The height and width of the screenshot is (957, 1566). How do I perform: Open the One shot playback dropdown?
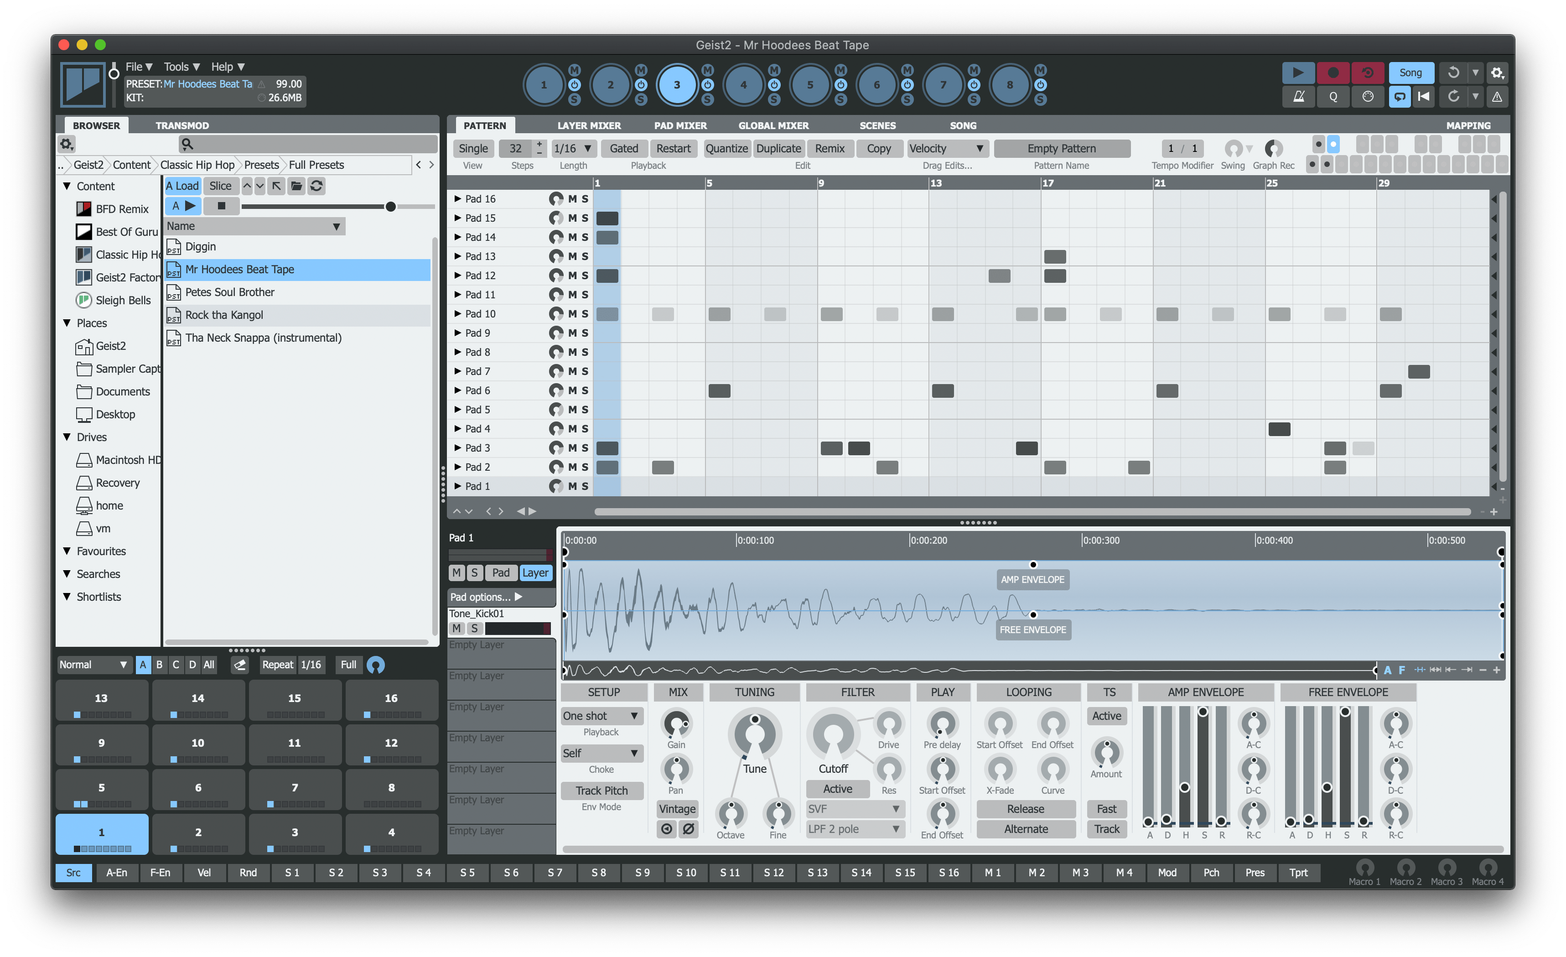pyautogui.click(x=601, y=716)
